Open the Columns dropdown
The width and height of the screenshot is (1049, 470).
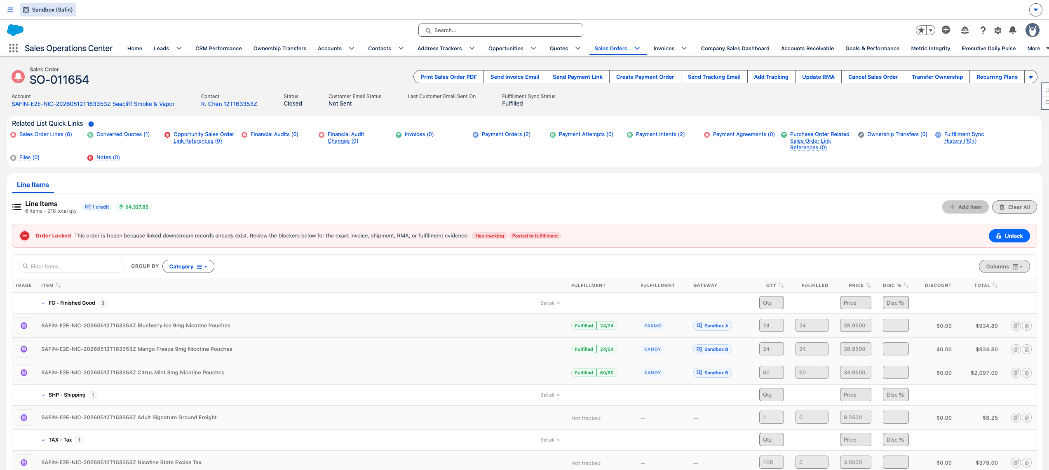pyautogui.click(x=1004, y=267)
